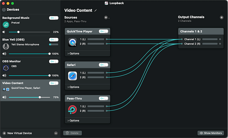
Task: Select the OBS Monitor device
Action: (x=30, y=69)
